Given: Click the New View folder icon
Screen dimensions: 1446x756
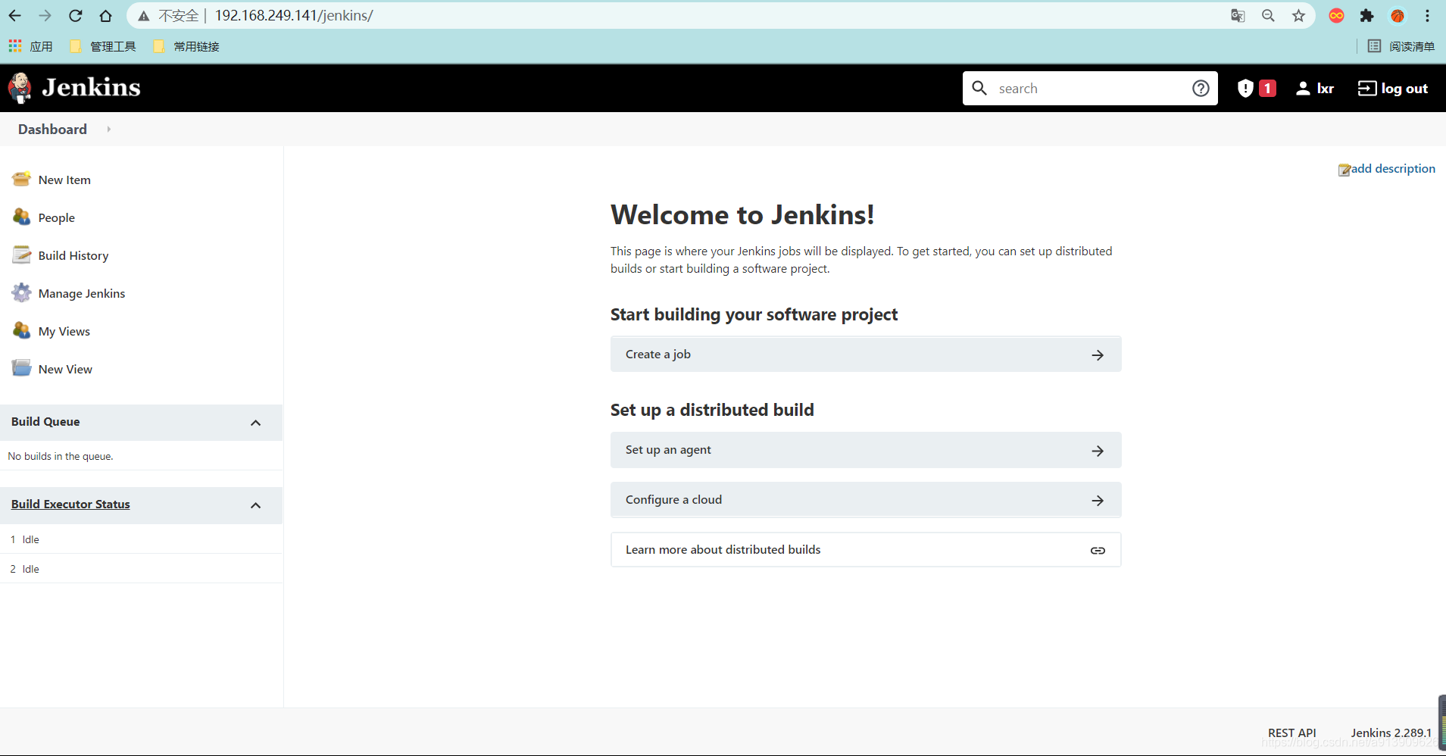Looking at the screenshot, I should tap(21, 369).
